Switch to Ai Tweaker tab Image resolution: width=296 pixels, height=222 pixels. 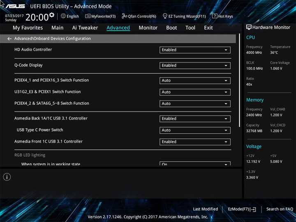(x=85, y=28)
